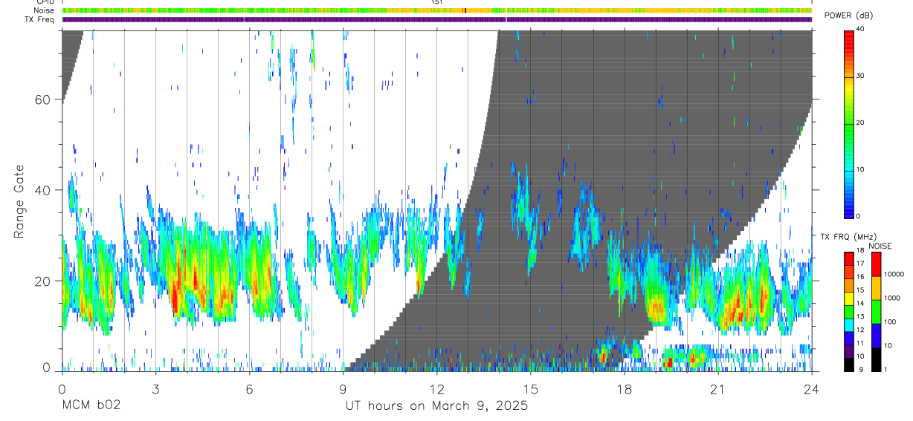Image resolution: width=913 pixels, height=421 pixels.
Task: Click the 100 label on the NOISE legend
Action: coord(890,322)
